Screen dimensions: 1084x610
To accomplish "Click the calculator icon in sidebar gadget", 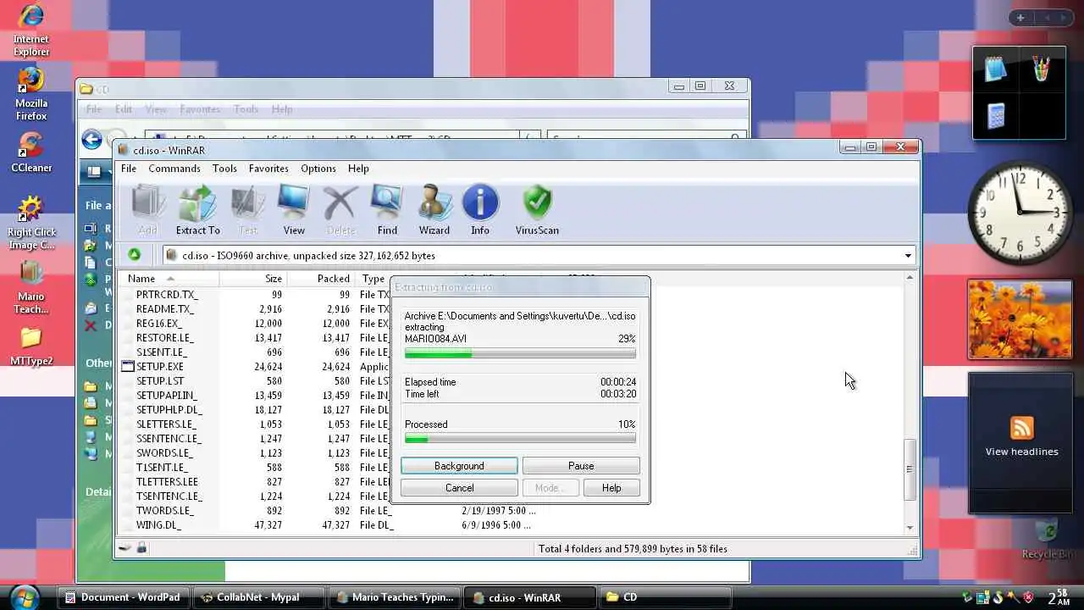I will [996, 115].
